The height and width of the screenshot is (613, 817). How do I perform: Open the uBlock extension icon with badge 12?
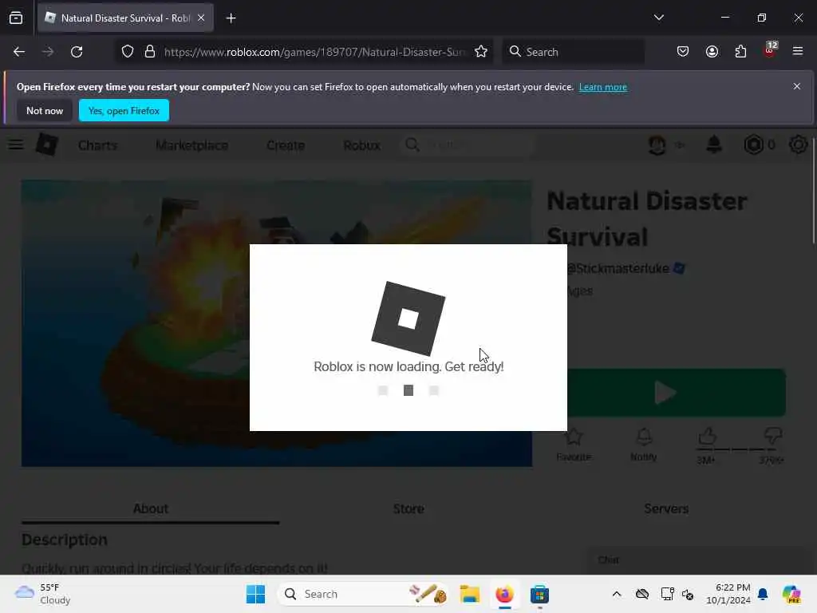coord(770,50)
